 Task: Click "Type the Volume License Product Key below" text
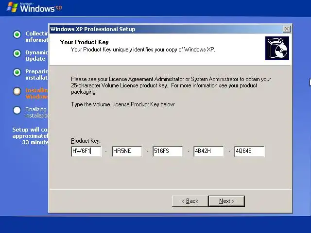coord(123,104)
